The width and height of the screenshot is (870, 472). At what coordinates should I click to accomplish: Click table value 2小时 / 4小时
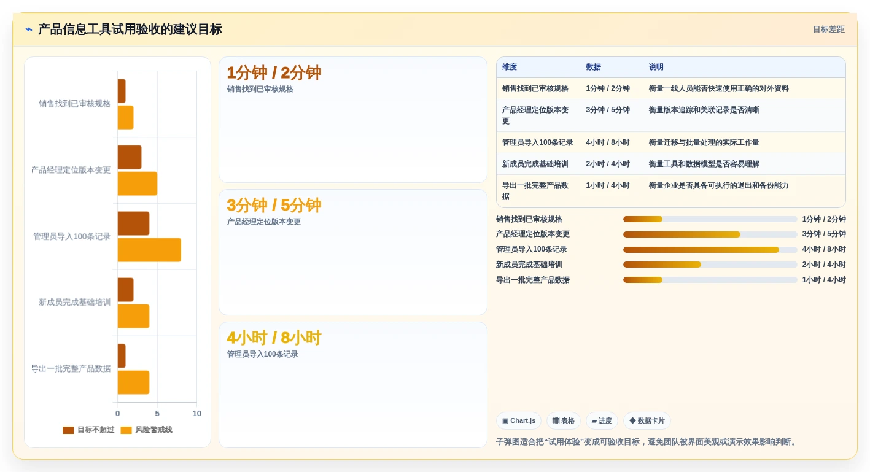click(x=608, y=164)
